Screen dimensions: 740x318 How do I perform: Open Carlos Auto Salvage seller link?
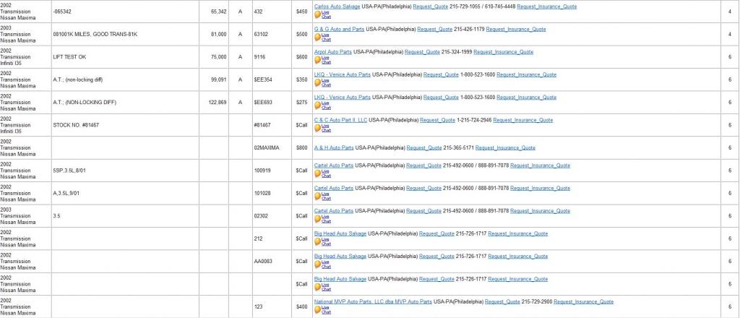337,7
